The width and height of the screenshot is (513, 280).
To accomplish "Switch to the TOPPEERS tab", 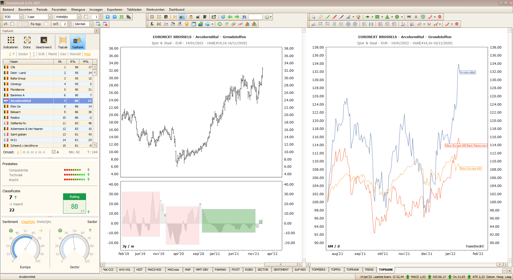I will coord(318,270).
